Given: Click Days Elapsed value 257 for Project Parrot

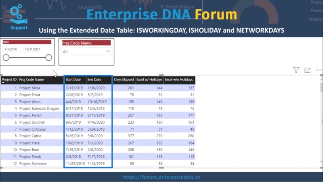Looking at the screenshot, I should pyautogui.click(x=131, y=115).
